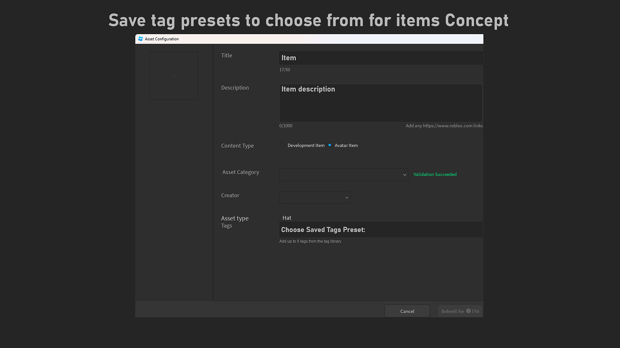Viewport: 620px width, 348px height.
Task: Click the Validation Succeeded status text
Action: (x=434, y=174)
